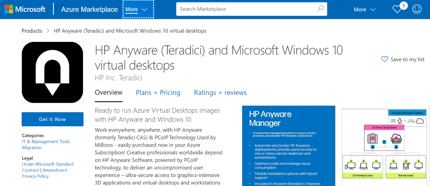Click the Microsoft logo
430x186 pixels.
tap(25, 9)
